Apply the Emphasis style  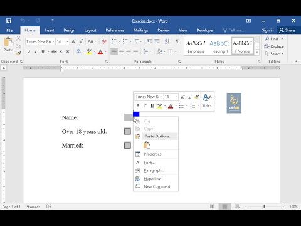[196, 46]
